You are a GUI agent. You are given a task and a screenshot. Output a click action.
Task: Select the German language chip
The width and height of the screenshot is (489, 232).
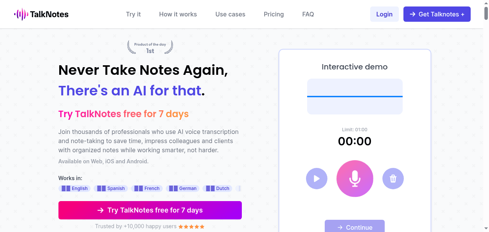click(x=183, y=188)
